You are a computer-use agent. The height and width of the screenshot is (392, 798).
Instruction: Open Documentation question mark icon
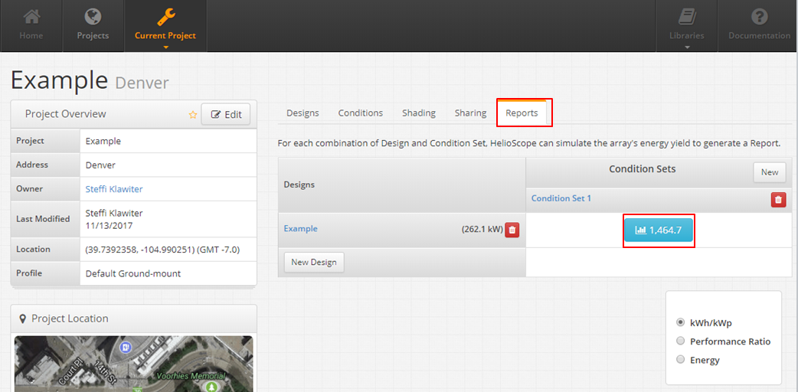[x=759, y=17]
